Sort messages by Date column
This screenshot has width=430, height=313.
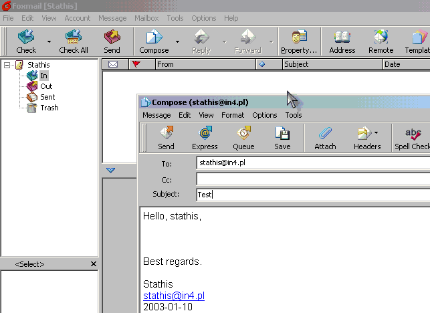coord(406,64)
